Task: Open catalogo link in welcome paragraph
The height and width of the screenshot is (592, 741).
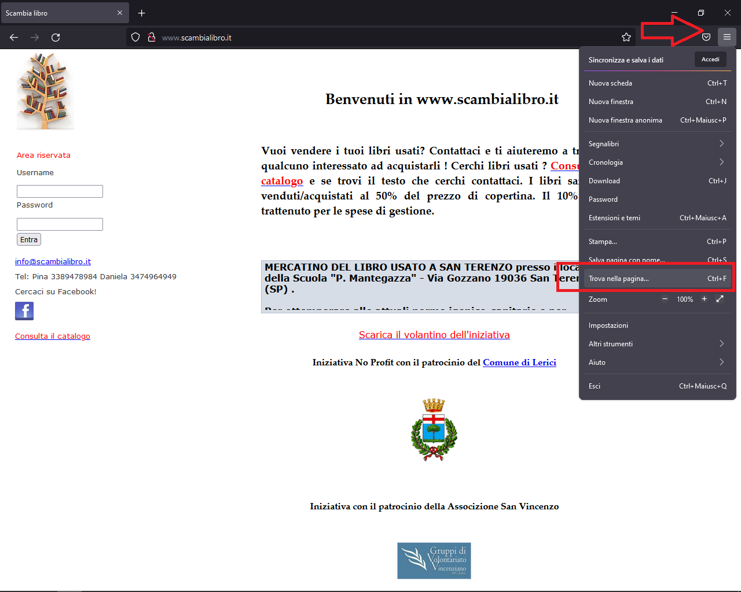Action: tap(282, 181)
